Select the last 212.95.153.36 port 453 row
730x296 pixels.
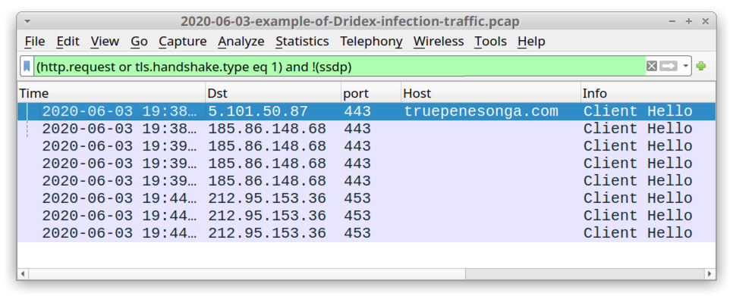pyautogui.click(x=367, y=233)
